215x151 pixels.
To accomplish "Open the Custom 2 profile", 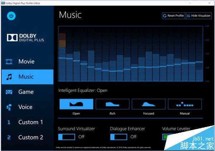I will [x=28, y=137].
